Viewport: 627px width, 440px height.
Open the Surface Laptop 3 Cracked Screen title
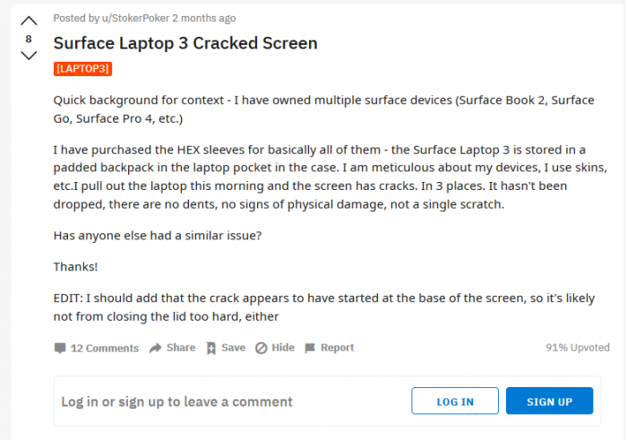coord(185,43)
